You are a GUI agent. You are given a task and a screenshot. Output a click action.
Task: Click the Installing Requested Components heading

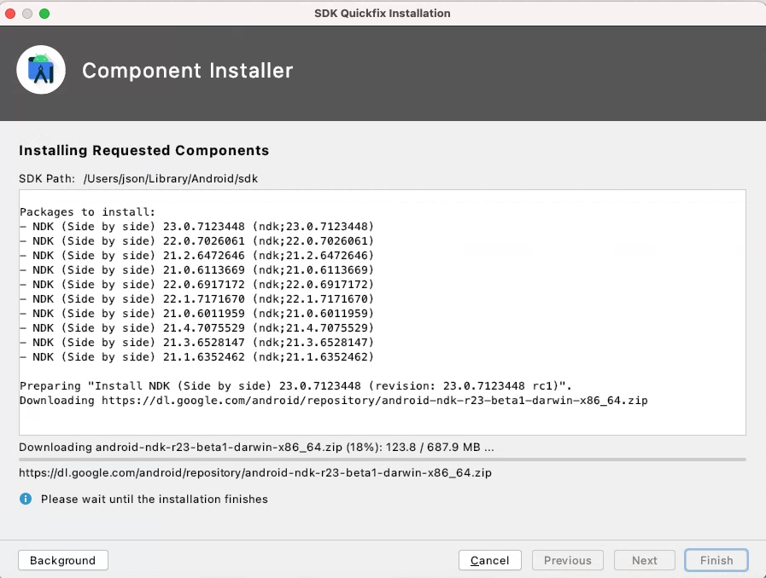pos(143,150)
